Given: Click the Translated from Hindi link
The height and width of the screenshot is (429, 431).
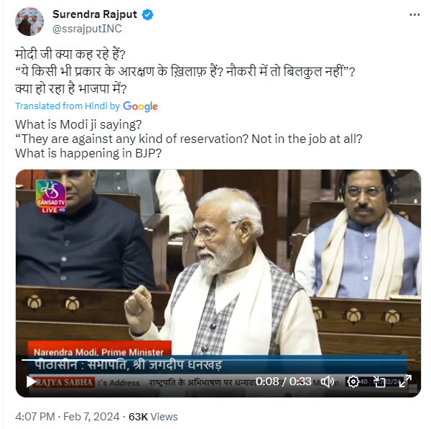Looking at the screenshot, I should tap(68, 106).
